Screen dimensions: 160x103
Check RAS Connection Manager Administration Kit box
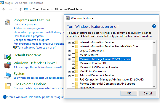[x=73, y=79]
